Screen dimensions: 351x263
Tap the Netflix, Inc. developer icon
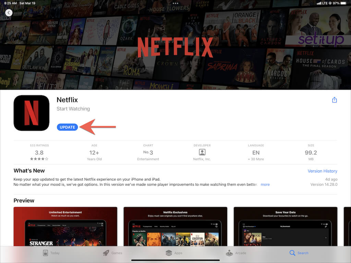pos(202,152)
